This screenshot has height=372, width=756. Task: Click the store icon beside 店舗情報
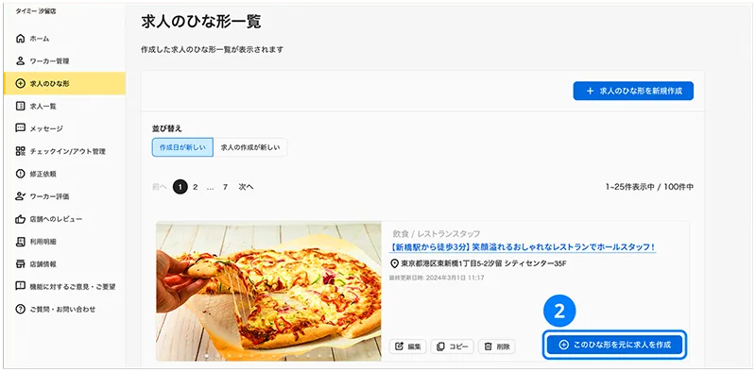[20, 264]
